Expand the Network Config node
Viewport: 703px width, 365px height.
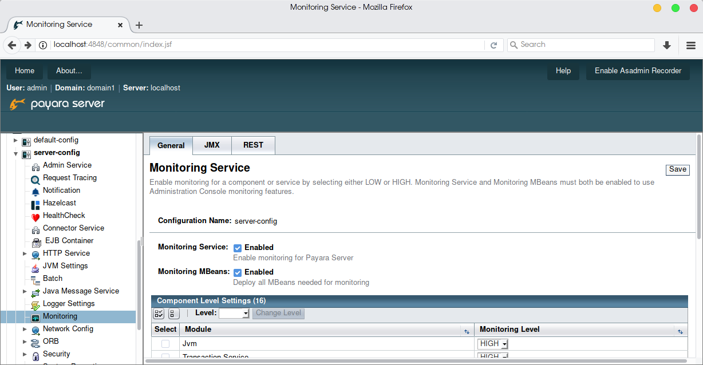(x=25, y=329)
